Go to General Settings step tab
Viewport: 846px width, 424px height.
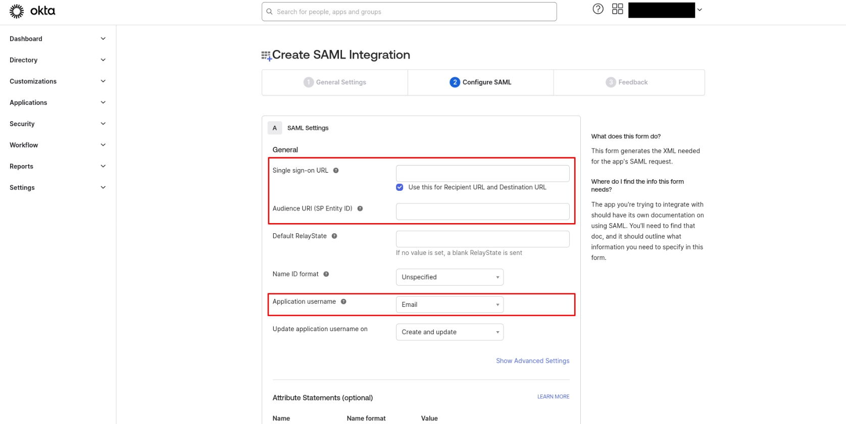click(335, 82)
